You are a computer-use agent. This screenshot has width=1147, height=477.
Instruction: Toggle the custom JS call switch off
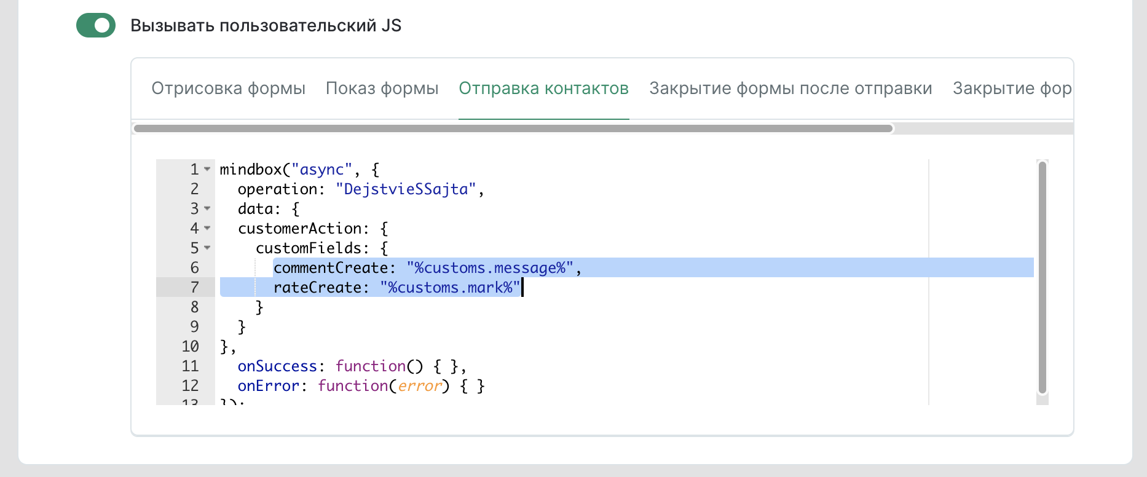pyautogui.click(x=96, y=25)
